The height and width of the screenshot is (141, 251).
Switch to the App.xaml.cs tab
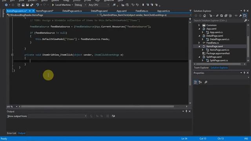click(164, 11)
